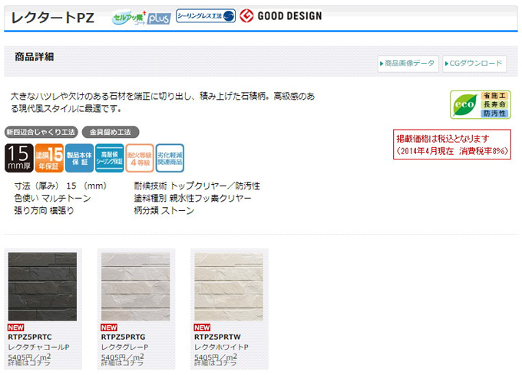Screen dimensions: 522x375
Task: Open the CGダウンロード link
Action: click(x=474, y=64)
